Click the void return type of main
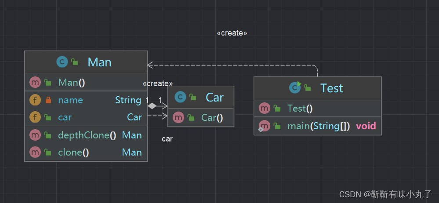Screen dimensions: 439x203 point(366,126)
